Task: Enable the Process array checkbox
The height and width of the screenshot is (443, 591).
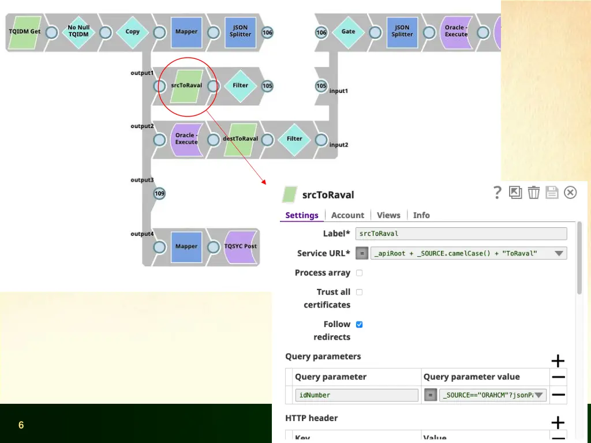Action: point(359,273)
